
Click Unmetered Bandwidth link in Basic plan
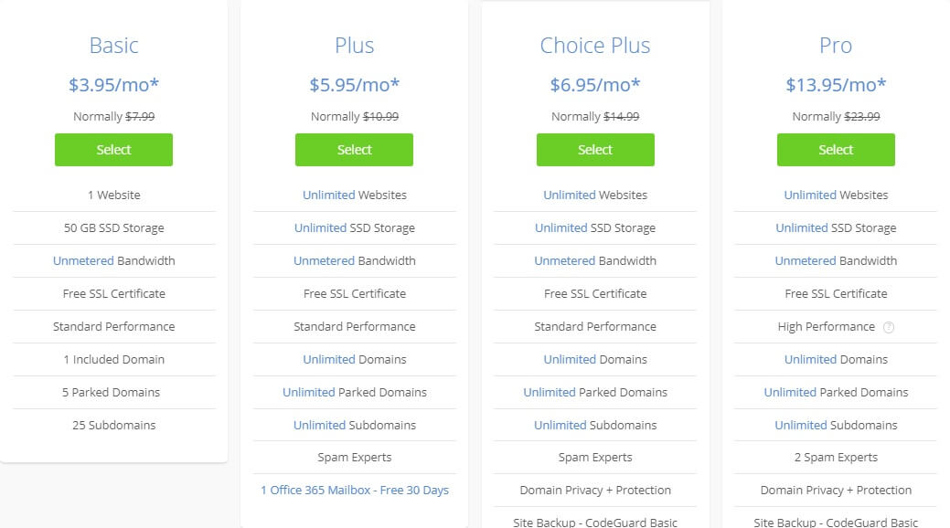(x=114, y=260)
